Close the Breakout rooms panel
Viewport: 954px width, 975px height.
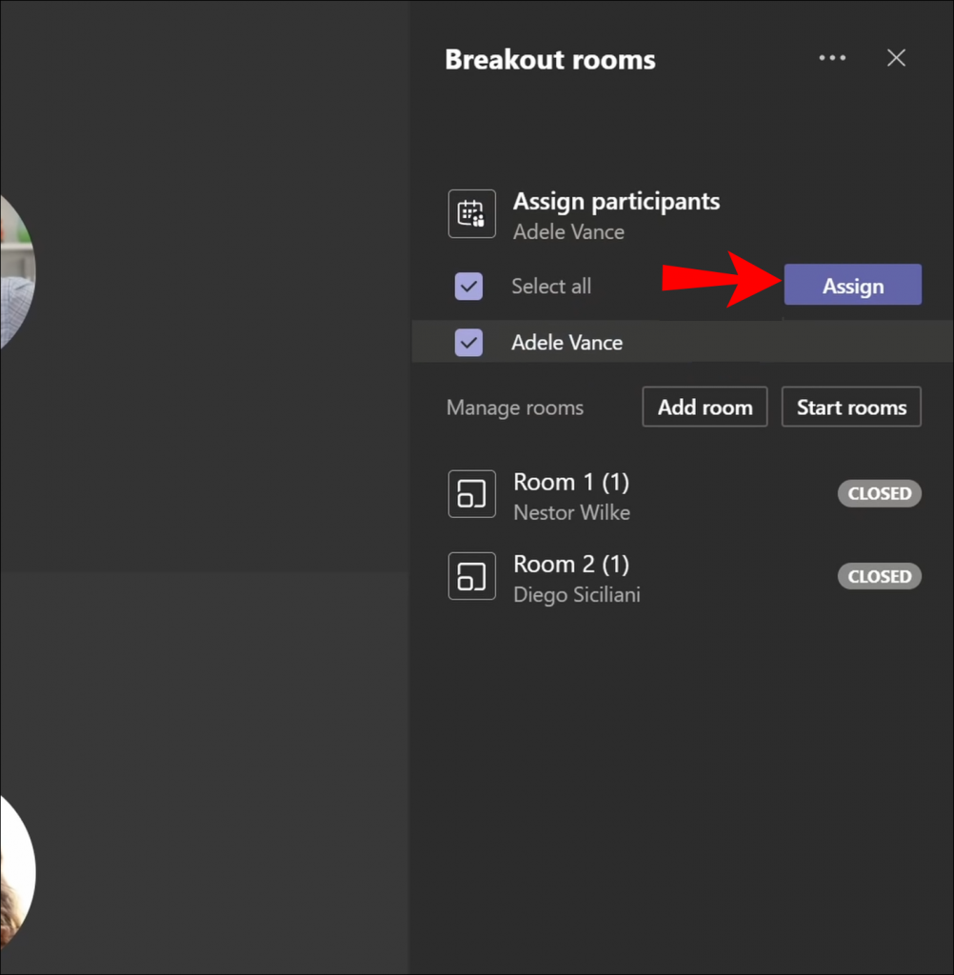click(x=895, y=58)
